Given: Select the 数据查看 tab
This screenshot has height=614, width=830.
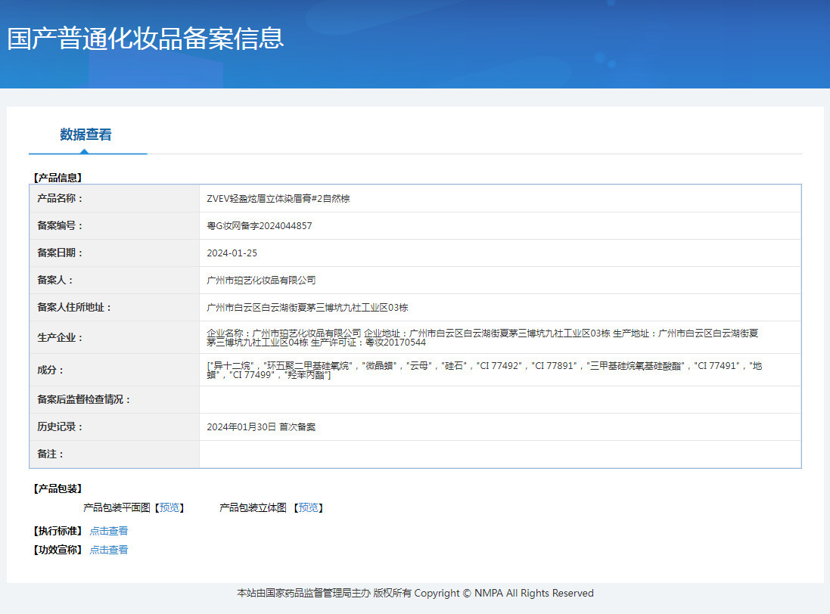Looking at the screenshot, I should tap(85, 135).
